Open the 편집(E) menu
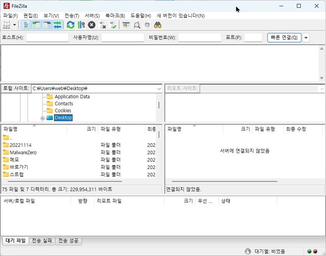This screenshot has width=326, height=256. [31, 16]
